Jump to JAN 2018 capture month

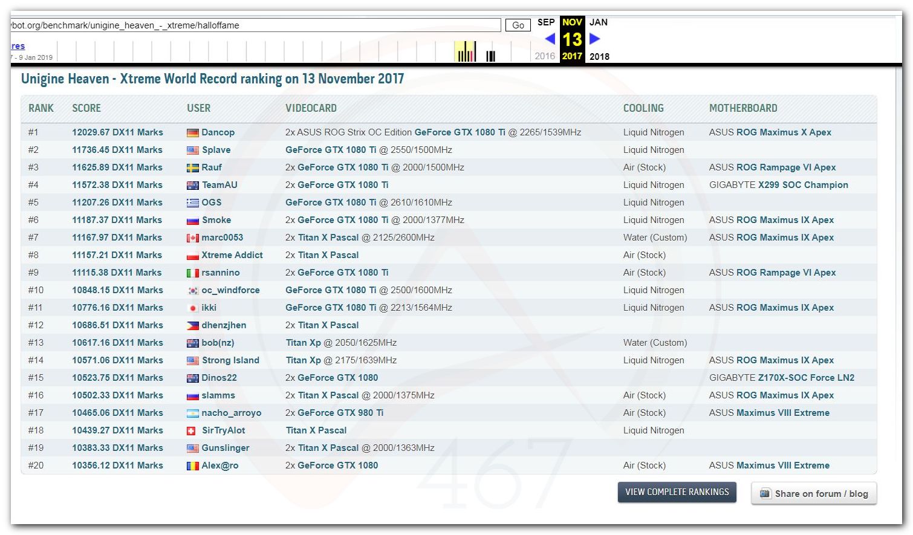599,22
